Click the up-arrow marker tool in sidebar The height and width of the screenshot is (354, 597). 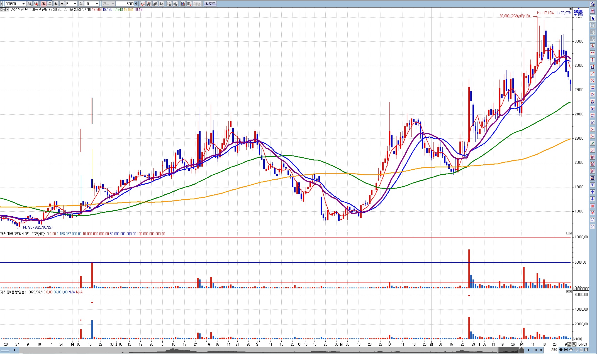tap(593, 192)
